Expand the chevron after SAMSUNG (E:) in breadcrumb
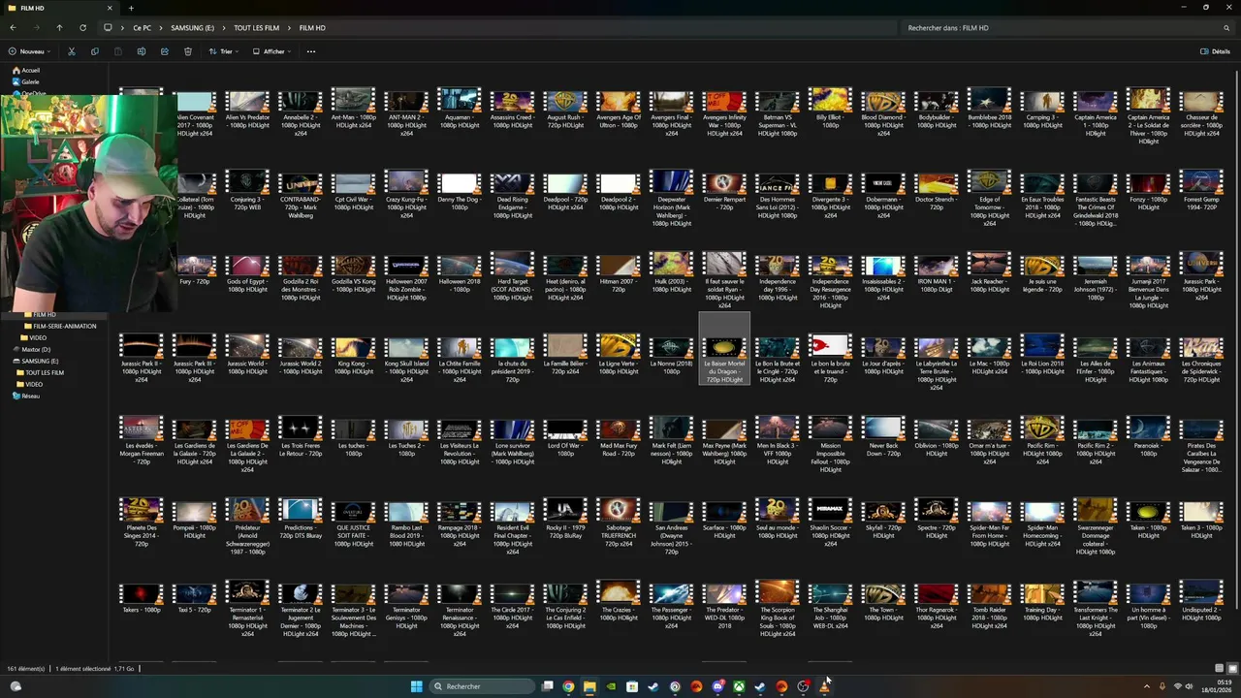 click(x=224, y=28)
